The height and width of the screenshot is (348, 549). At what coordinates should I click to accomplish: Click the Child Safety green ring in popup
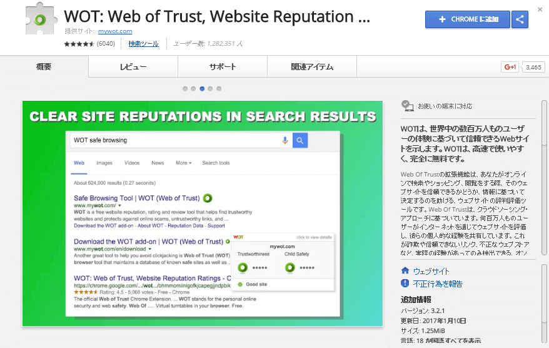[290, 268]
